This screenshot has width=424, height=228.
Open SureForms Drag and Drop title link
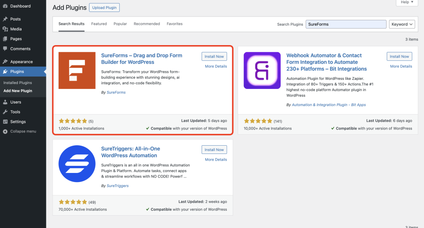(x=142, y=59)
